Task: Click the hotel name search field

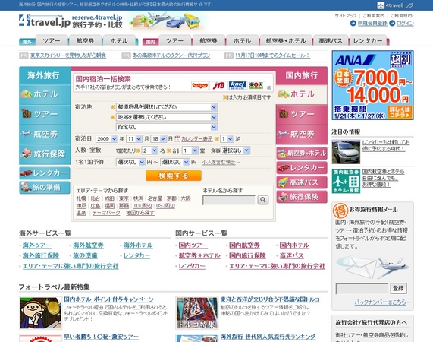Action: (229, 200)
